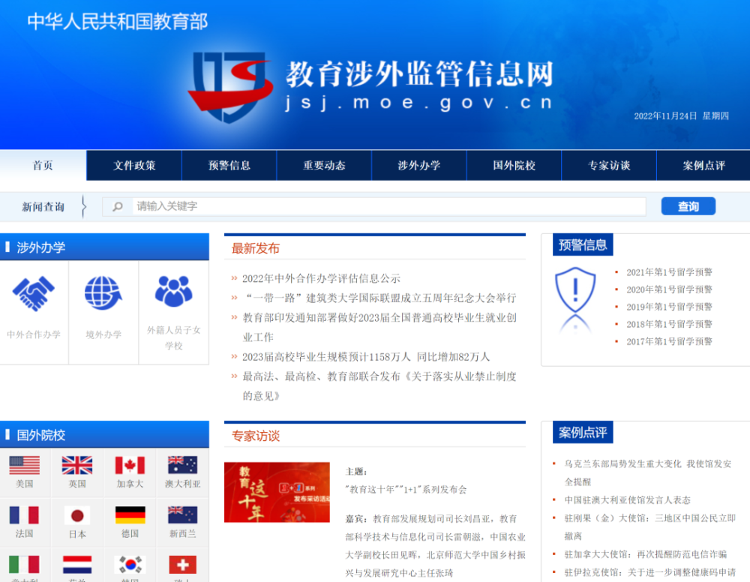Click 最新发布 section heading
This screenshot has height=582, width=750.
coord(256,248)
